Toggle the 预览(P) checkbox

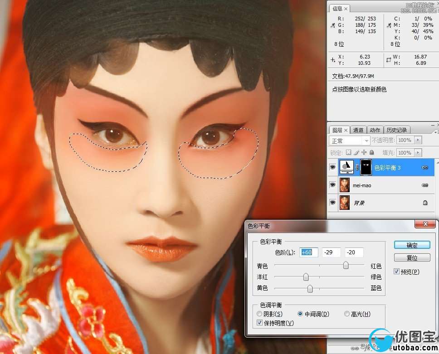pos(396,271)
